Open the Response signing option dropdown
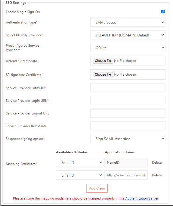173x206 pixels. tap(128, 139)
